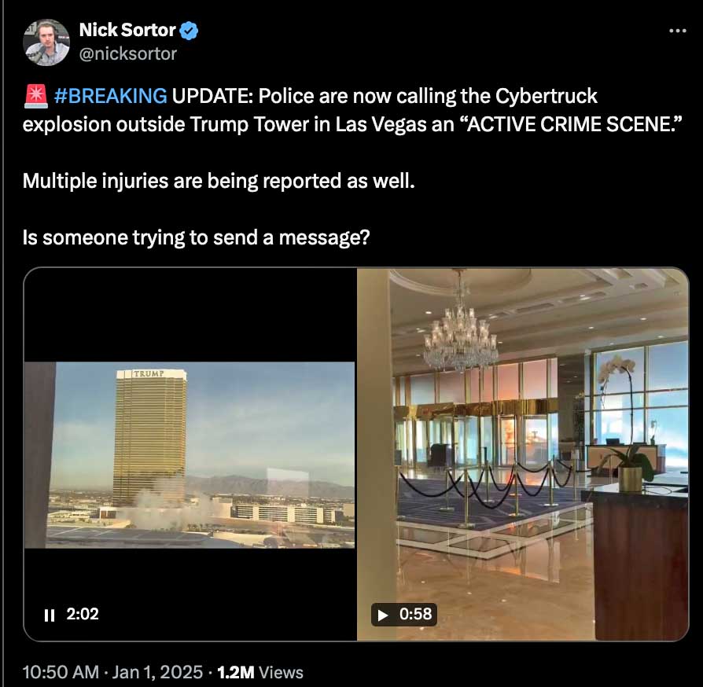The height and width of the screenshot is (687, 703).
Task: Select the Nick Sortor display name
Action: pyautogui.click(x=127, y=30)
